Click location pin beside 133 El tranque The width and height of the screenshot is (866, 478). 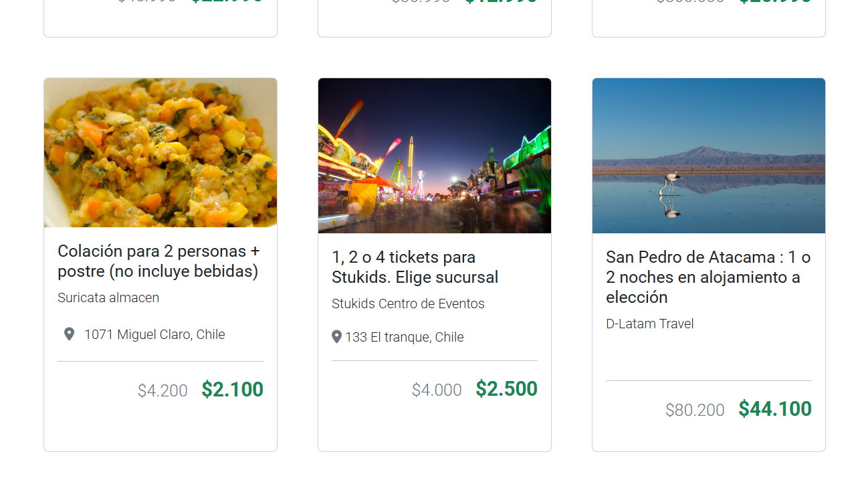point(336,337)
